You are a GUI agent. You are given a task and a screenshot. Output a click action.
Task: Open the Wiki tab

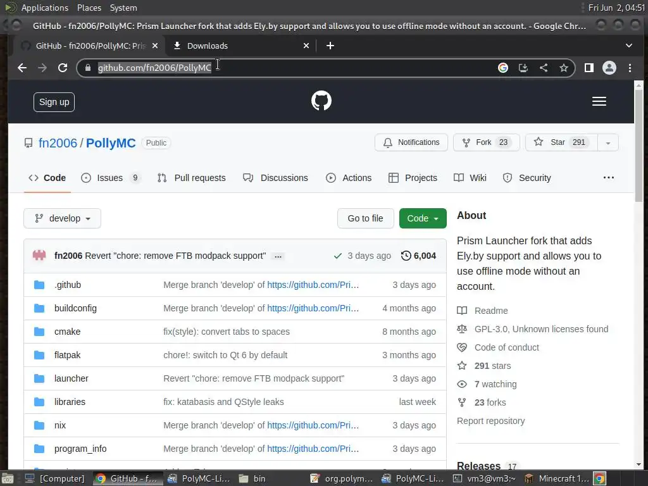[470, 178]
